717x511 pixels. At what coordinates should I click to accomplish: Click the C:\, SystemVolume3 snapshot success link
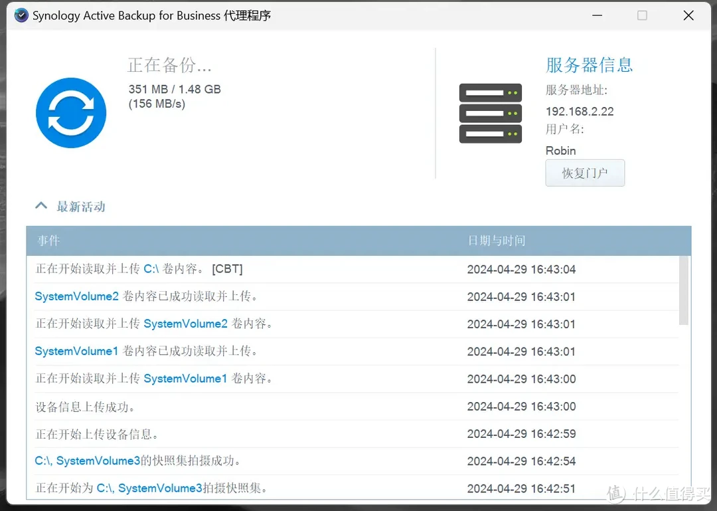(x=88, y=460)
